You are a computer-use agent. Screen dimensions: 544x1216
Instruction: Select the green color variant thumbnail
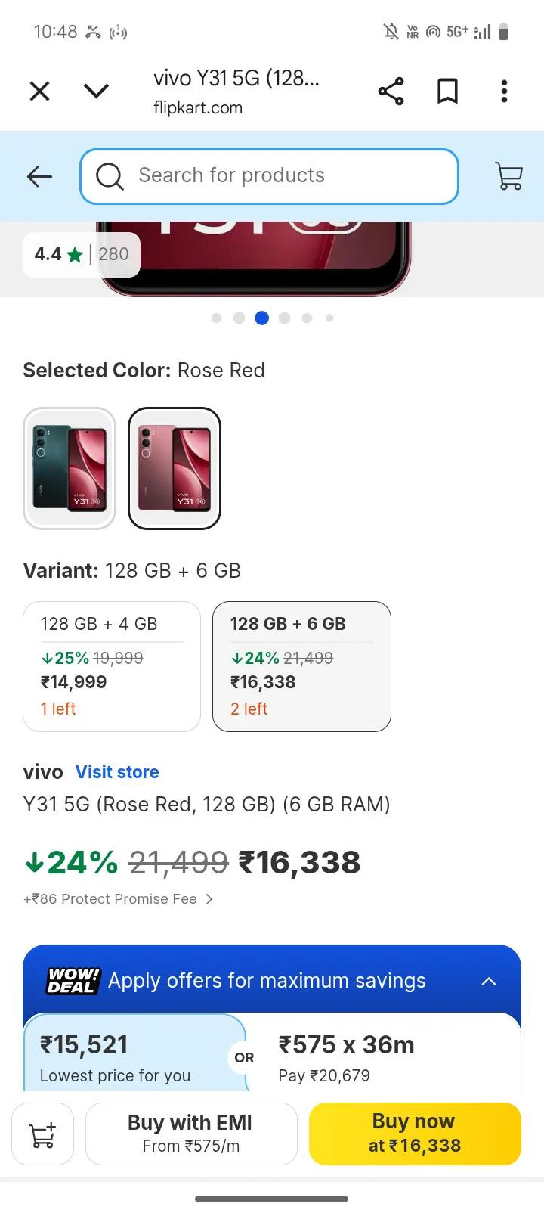click(70, 468)
